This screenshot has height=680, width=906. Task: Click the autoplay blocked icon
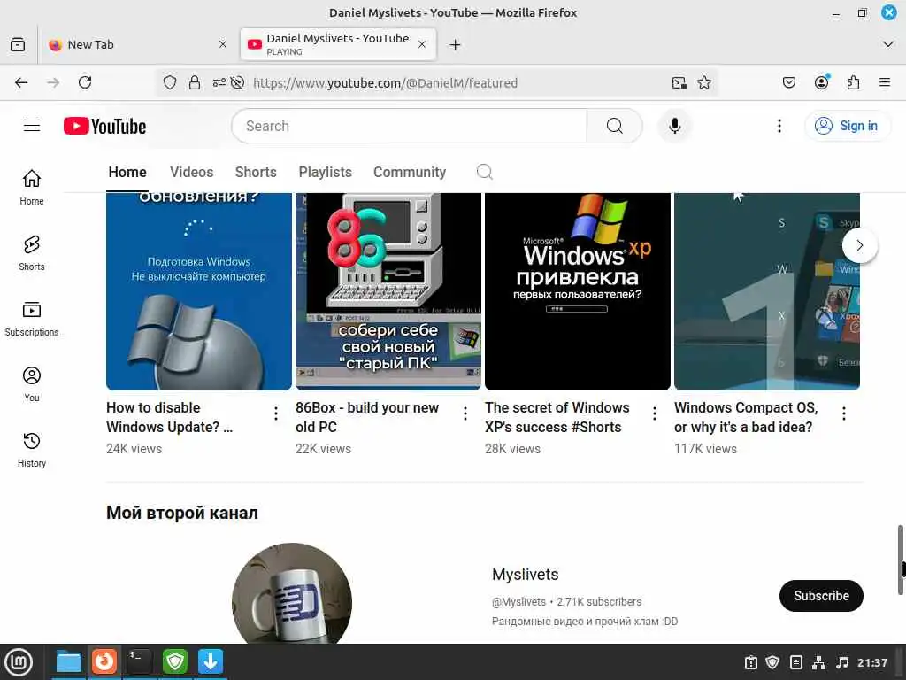[x=237, y=82]
